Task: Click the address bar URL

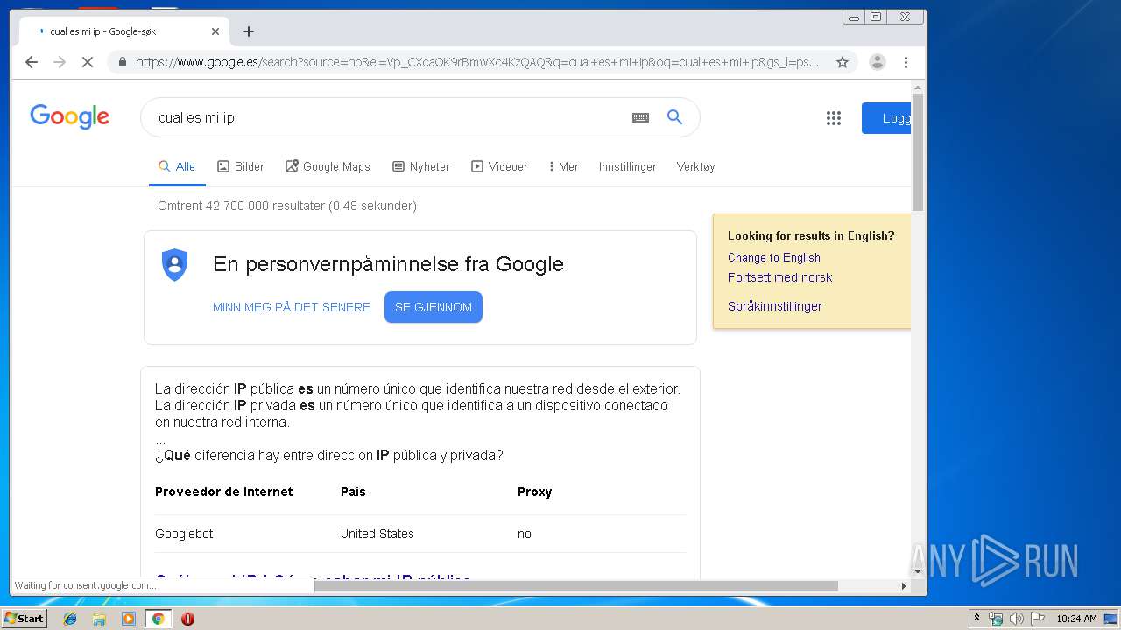Action: pos(477,62)
